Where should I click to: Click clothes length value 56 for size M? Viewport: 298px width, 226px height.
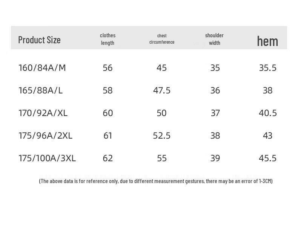click(108, 68)
